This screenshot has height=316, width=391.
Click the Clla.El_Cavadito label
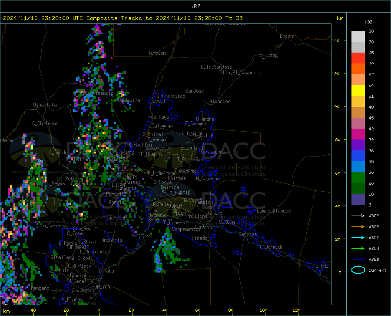[x=240, y=73]
